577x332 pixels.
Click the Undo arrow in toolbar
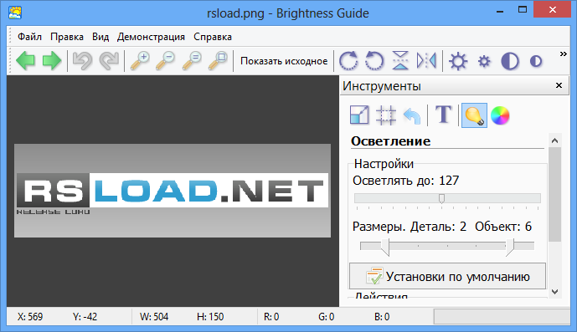(x=82, y=61)
